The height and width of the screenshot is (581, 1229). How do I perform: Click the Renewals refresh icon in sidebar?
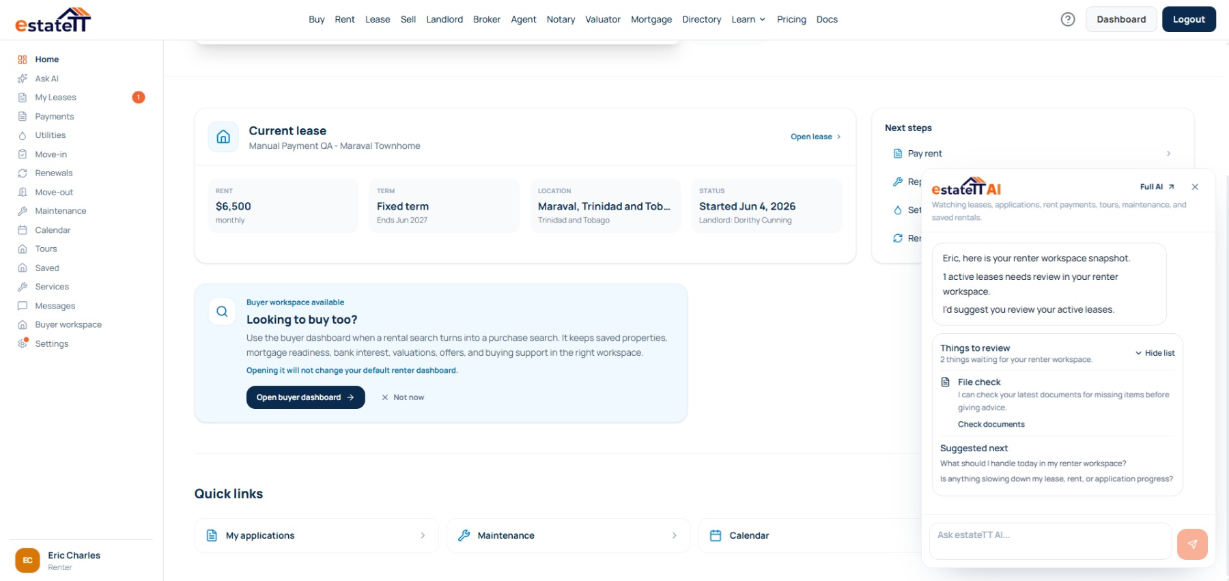coord(23,173)
